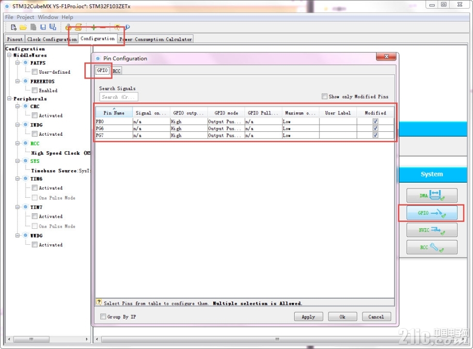The height and width of the screenshot is (349, 473).
Task: Collapse the TIM6 tree node
Action: tap(17, 178)
